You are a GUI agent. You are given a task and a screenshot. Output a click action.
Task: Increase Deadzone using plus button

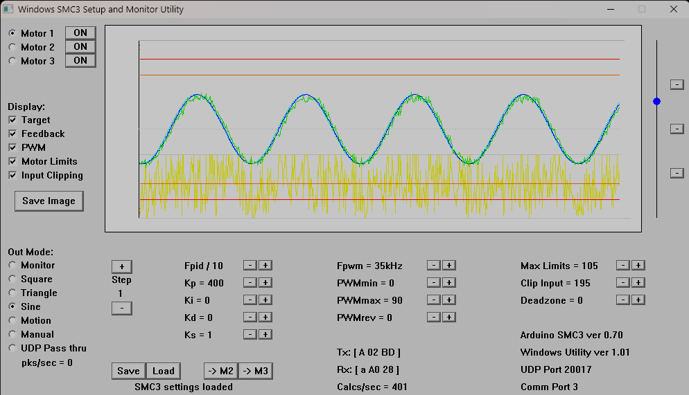click(x=638, y=300)
